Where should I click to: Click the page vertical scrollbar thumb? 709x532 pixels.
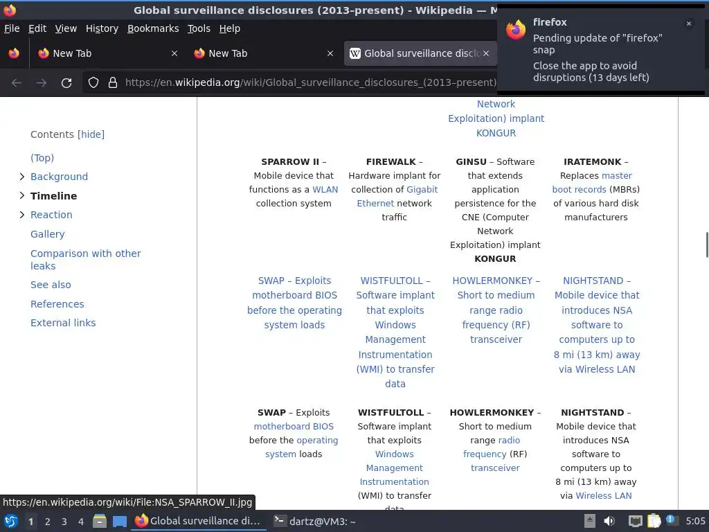[x=707, y=245]
